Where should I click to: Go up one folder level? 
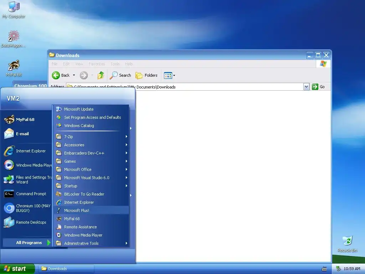click(101, 75)
